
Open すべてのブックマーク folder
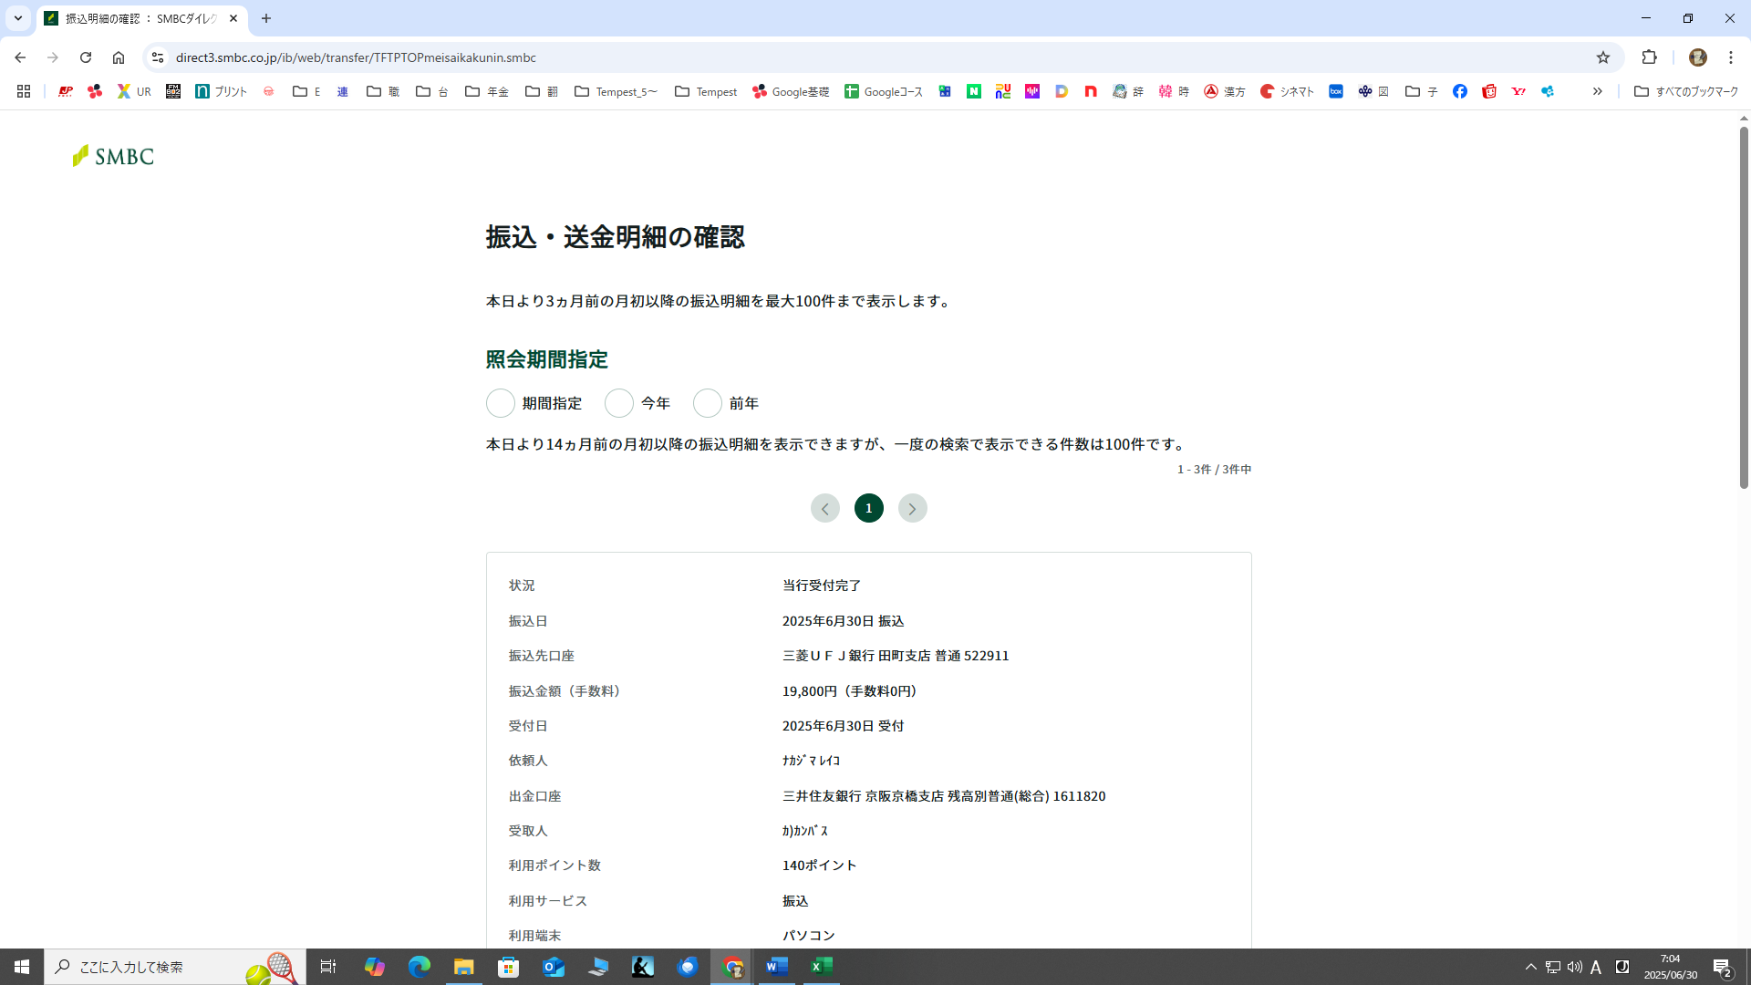[x=1686, y=91]
